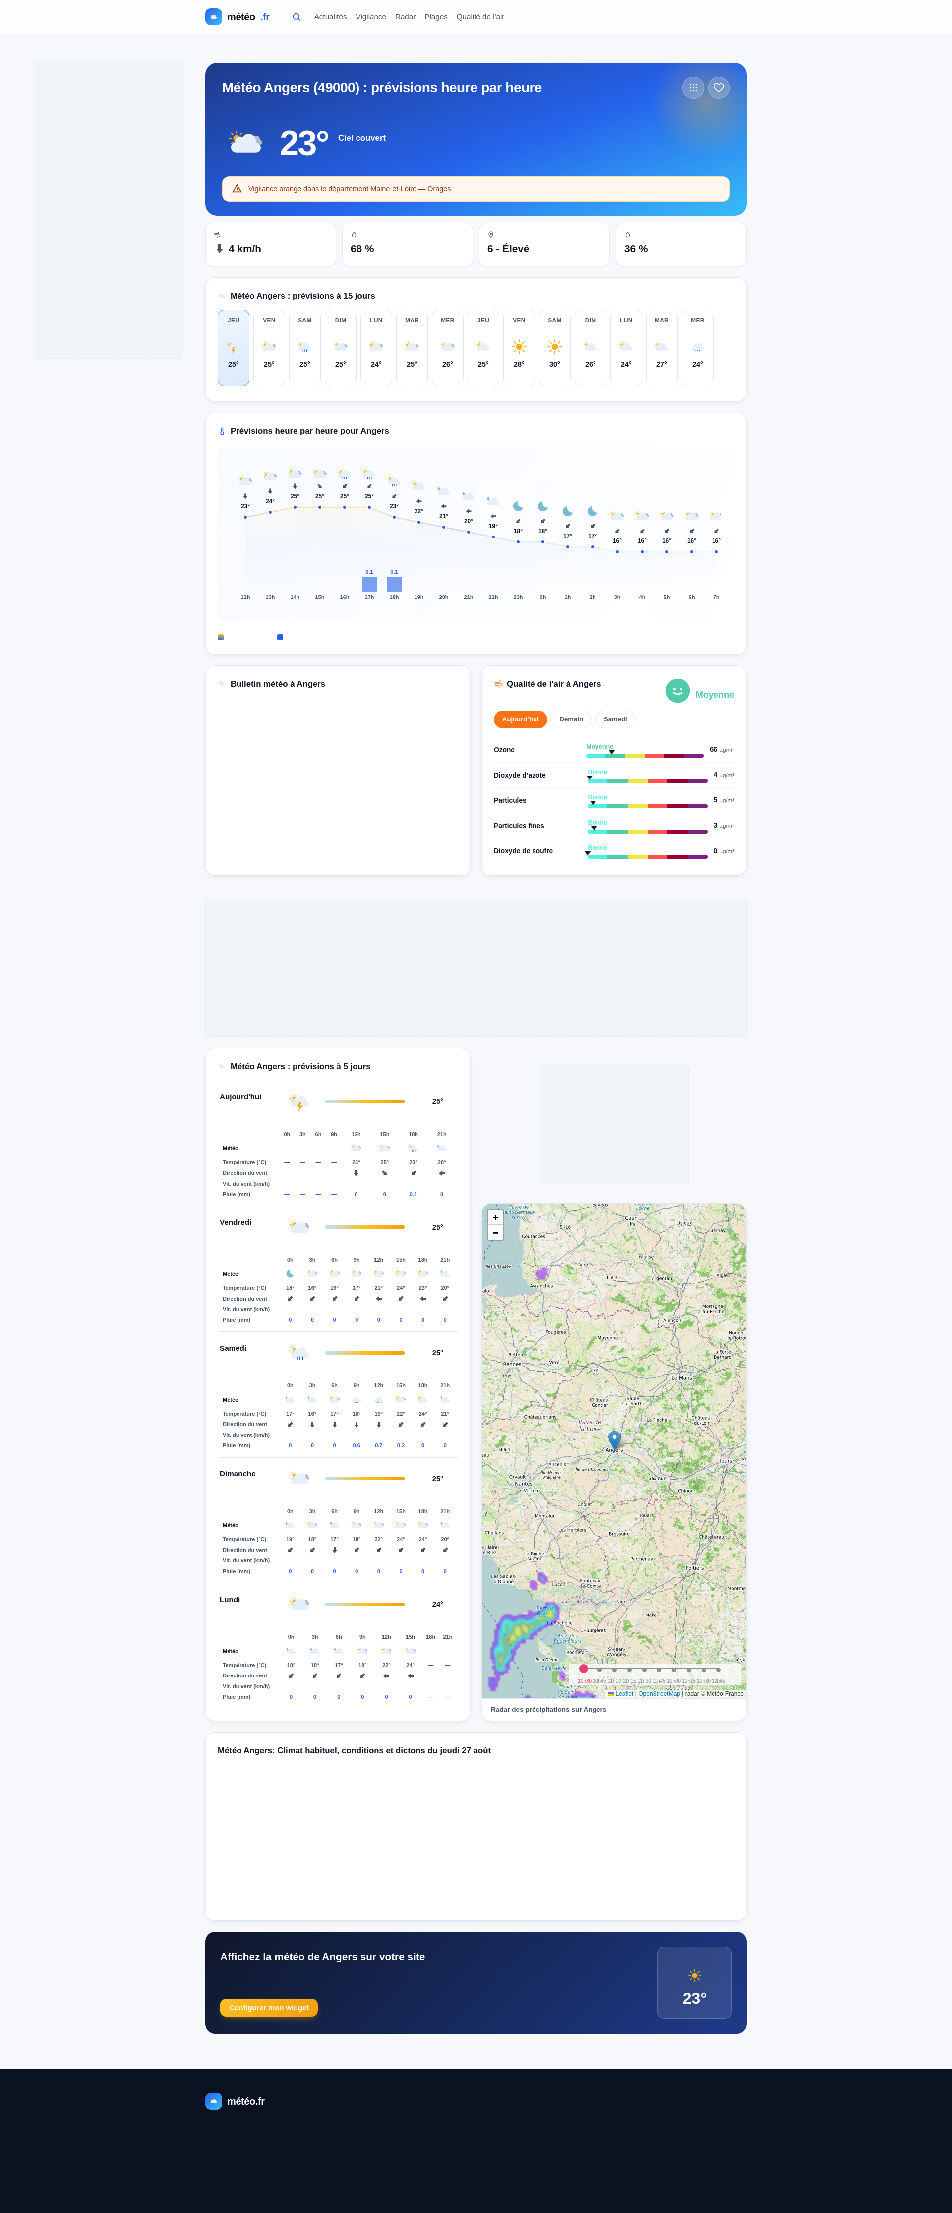
Task: Collapse the Aujourd'hui row in 5-day forecast
Action: coord(338,1101)
